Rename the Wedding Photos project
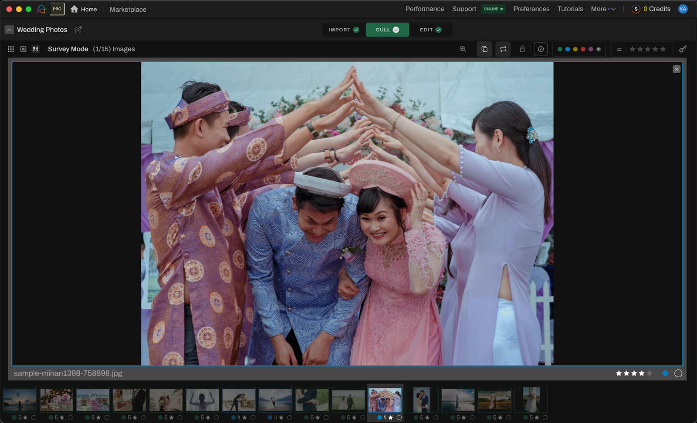 [x=78, y=30]
